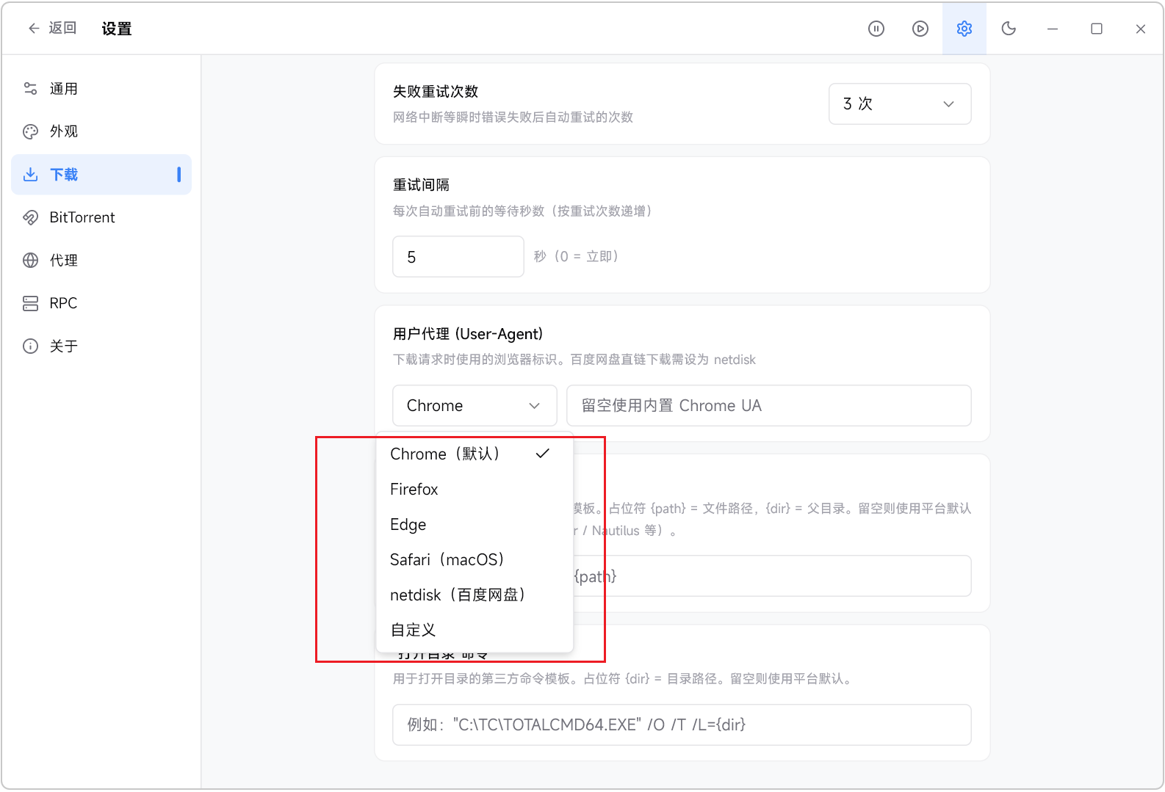The height and width of the screenshot is (792, 1165).
Task: Open settings via the gear icon
Action: (964, 29)
